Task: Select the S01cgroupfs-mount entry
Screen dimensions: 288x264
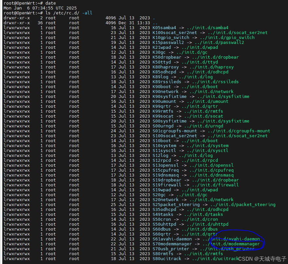Action: pos(174,131)
